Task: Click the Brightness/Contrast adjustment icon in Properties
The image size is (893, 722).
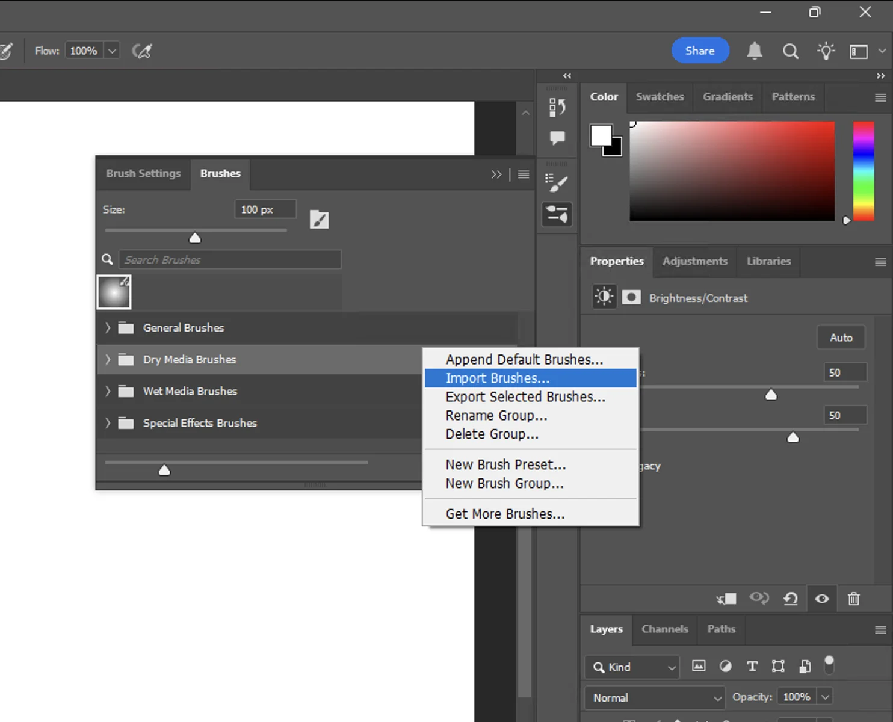Action: [604, 297]
